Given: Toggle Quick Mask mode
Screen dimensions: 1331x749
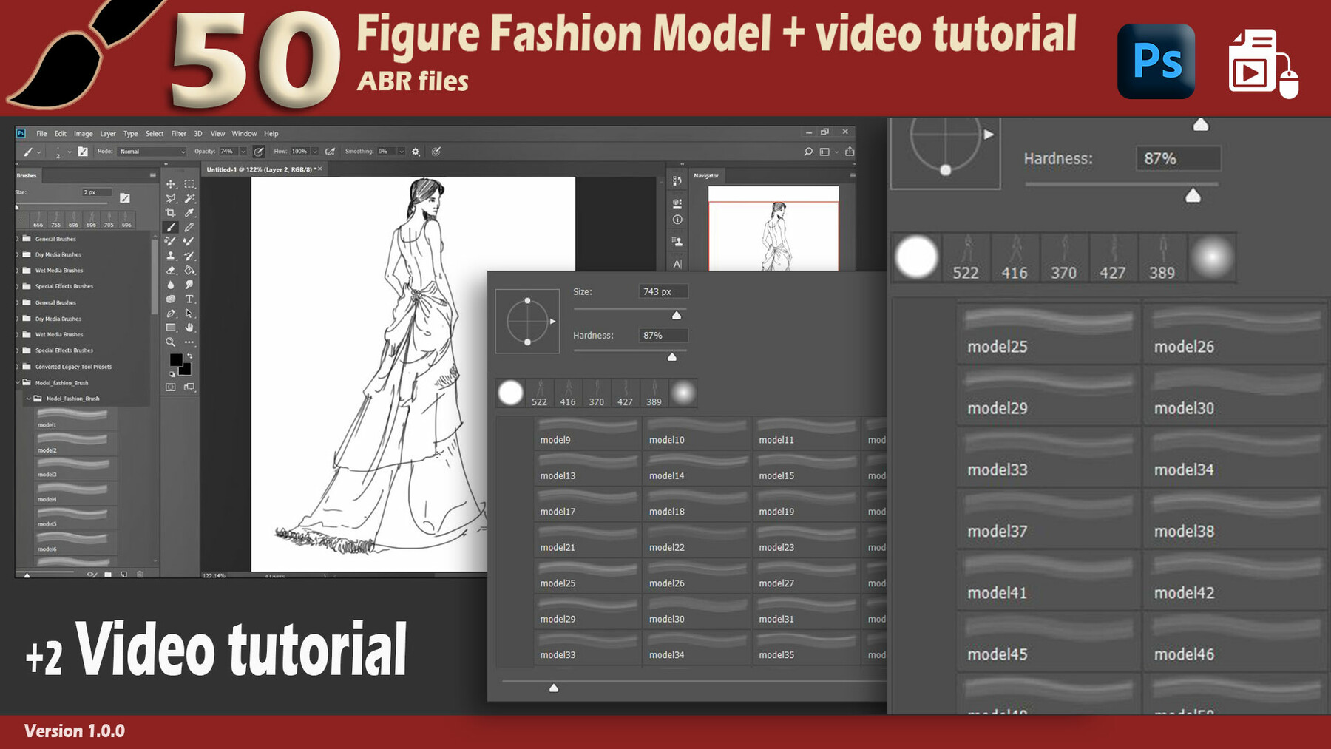Looking at the screenshot, I should [171, 387].
